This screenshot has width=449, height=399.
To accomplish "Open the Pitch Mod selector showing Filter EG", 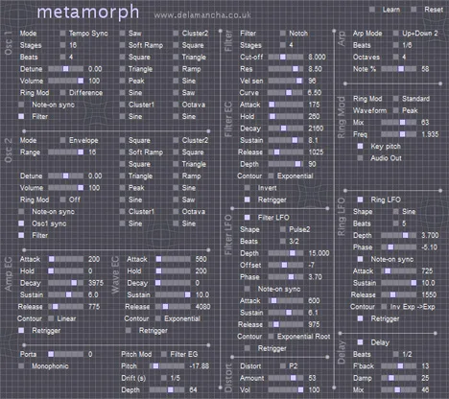I will tap(164, 354).
